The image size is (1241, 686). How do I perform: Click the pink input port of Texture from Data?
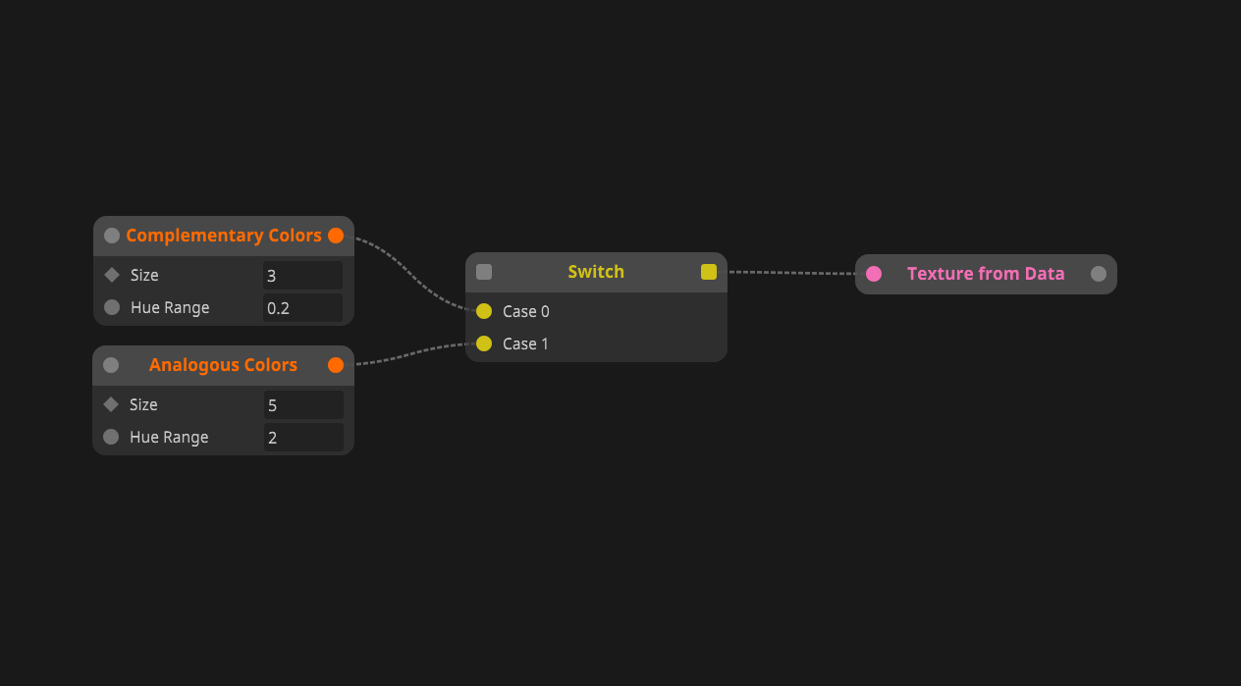point(874,274)
